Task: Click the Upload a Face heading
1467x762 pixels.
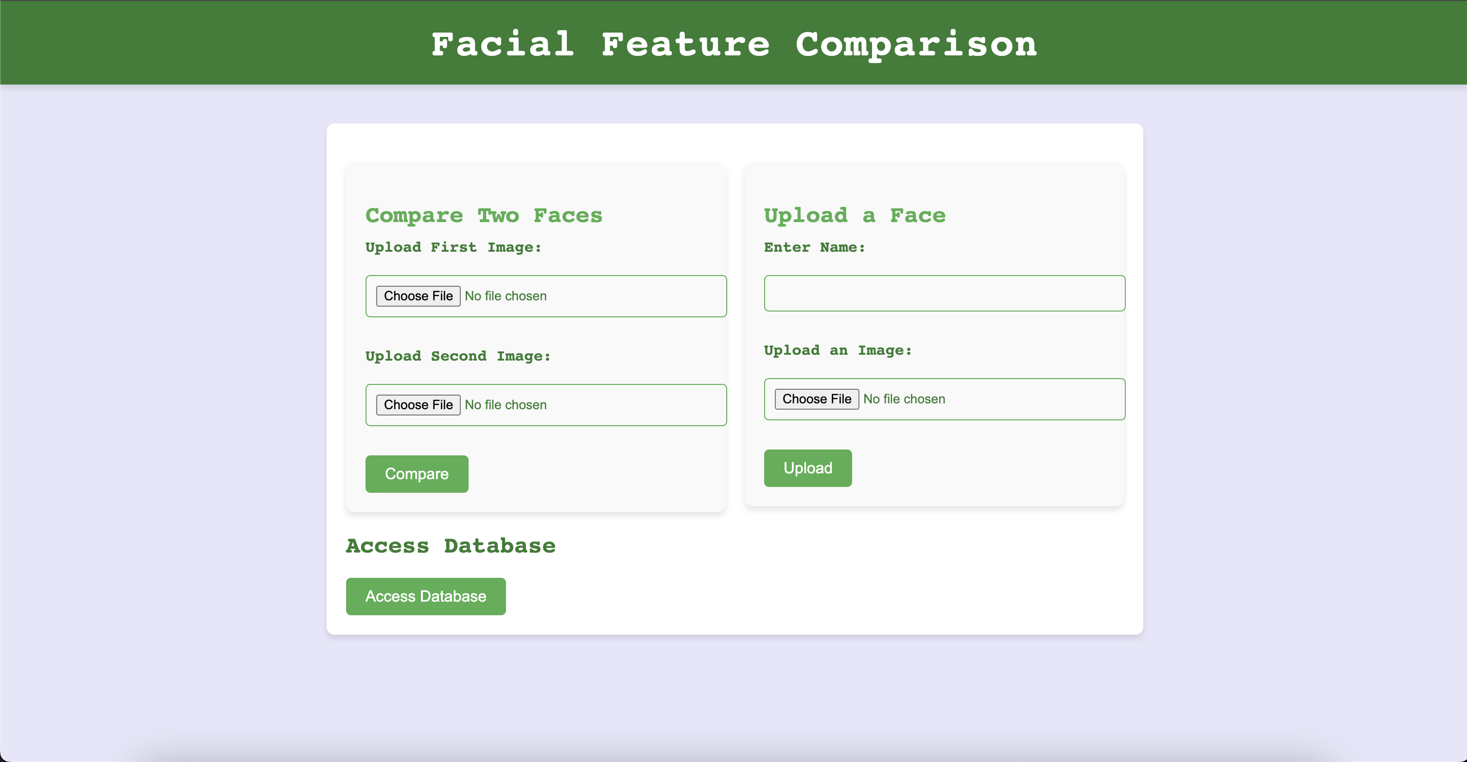Action: (x=854, y=215)
